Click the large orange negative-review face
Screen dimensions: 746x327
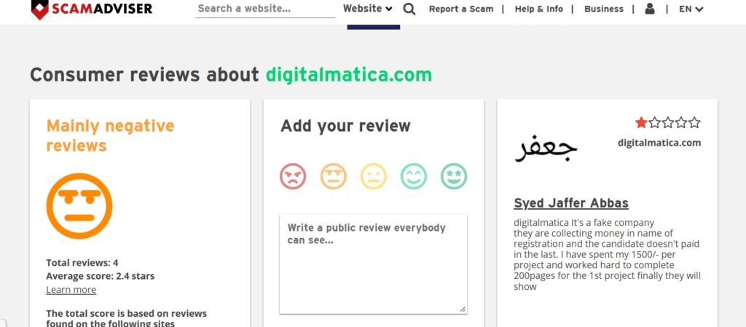point(79,206)
